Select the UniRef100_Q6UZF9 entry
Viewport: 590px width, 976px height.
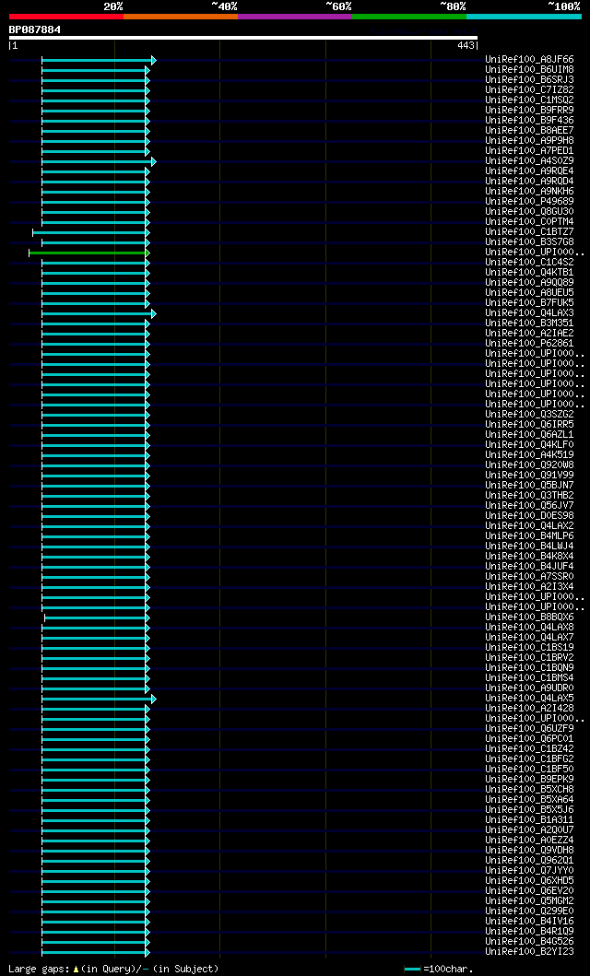tap(530, 728)
